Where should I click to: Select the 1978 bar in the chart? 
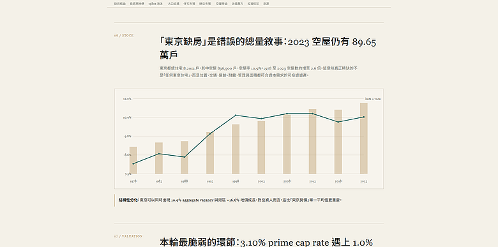(133, 160)
